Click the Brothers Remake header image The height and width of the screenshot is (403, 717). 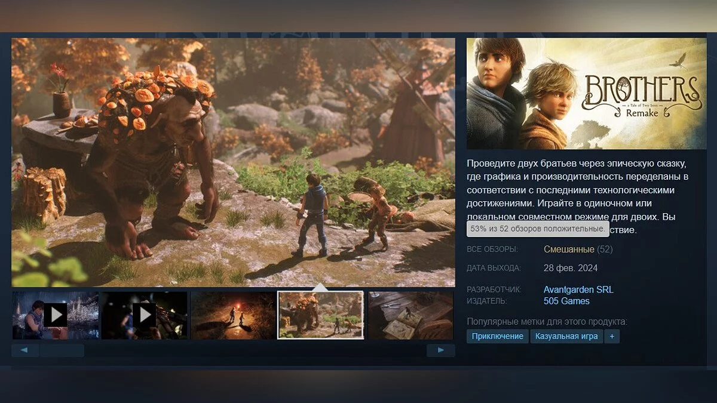(586, 94)
